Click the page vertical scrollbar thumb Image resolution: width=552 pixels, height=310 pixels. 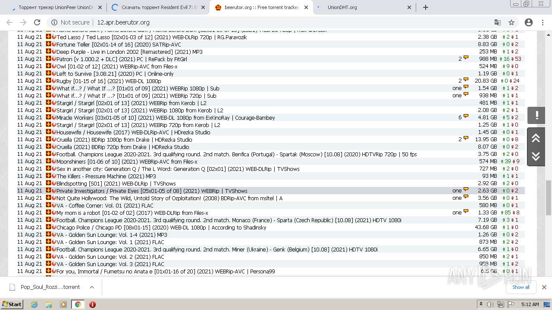[549, 197]
